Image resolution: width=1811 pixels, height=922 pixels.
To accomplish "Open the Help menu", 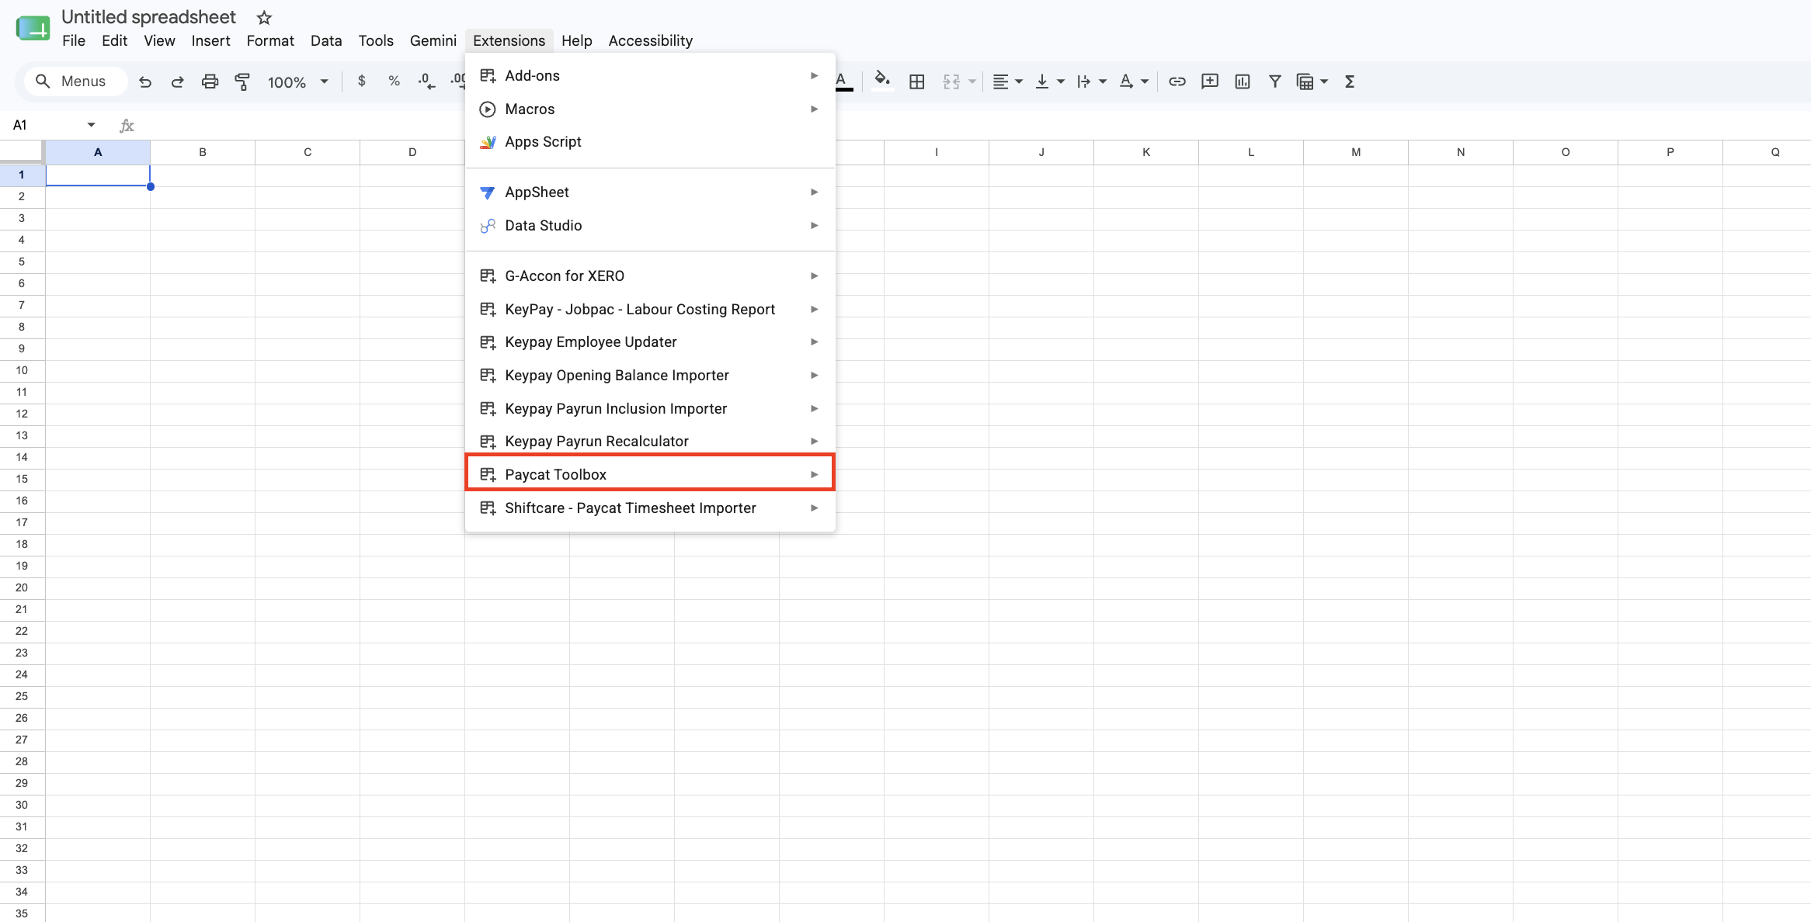I will pos(577,40).
